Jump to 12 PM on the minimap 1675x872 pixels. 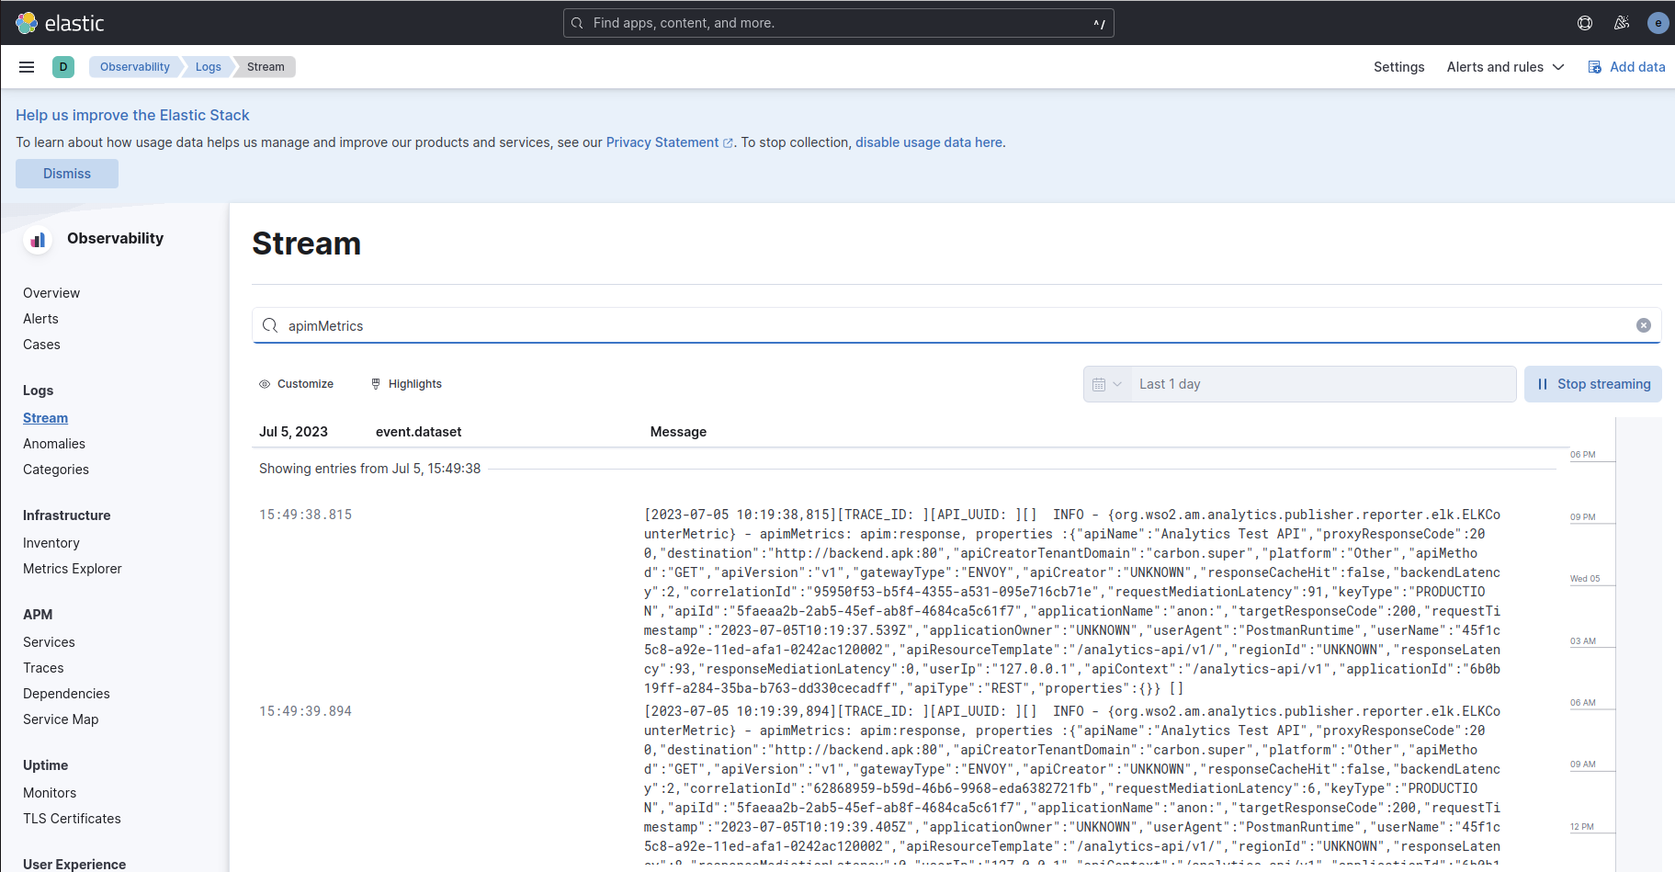click(1581, 827)
